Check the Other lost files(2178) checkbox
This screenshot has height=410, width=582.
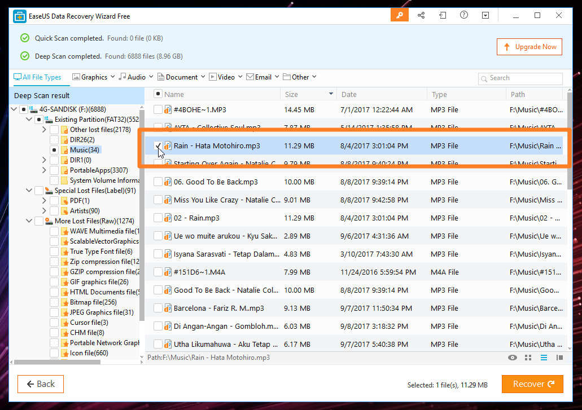coord(54,130)
